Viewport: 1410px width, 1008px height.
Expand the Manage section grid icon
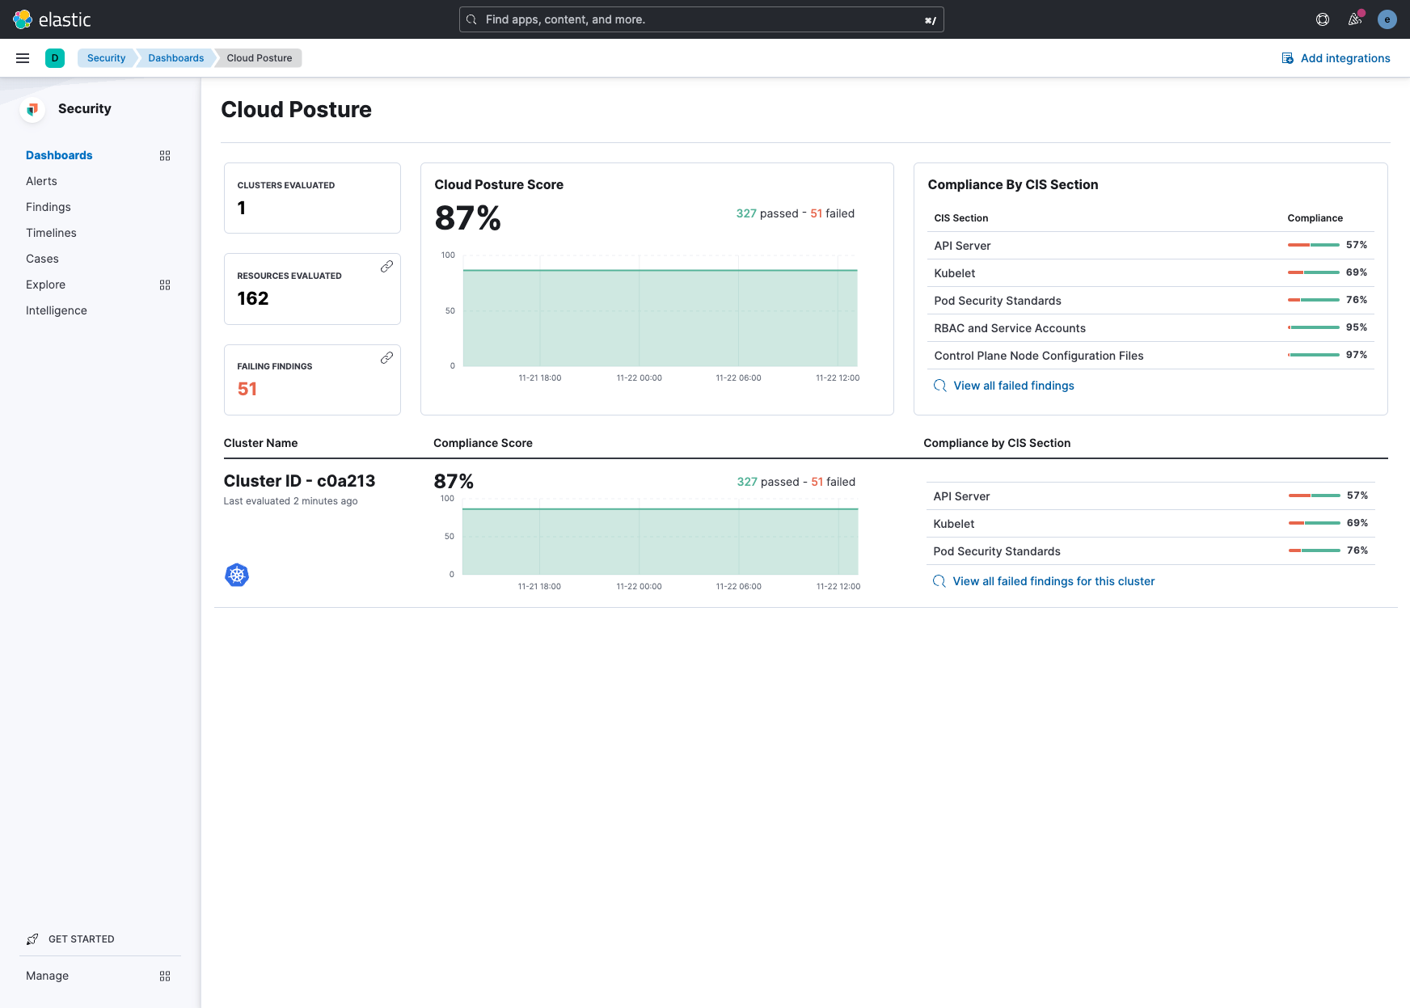pos(164,976)
